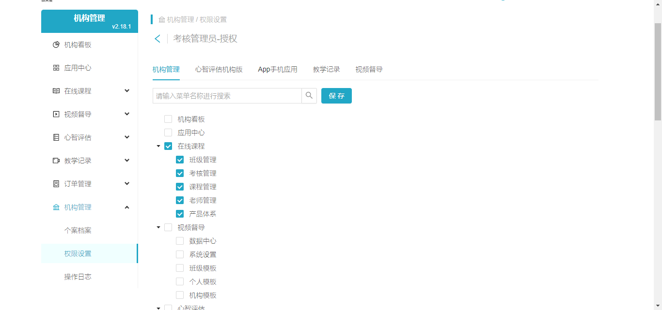Expand the 心智评估 sidebar chevron

point(127,137)
